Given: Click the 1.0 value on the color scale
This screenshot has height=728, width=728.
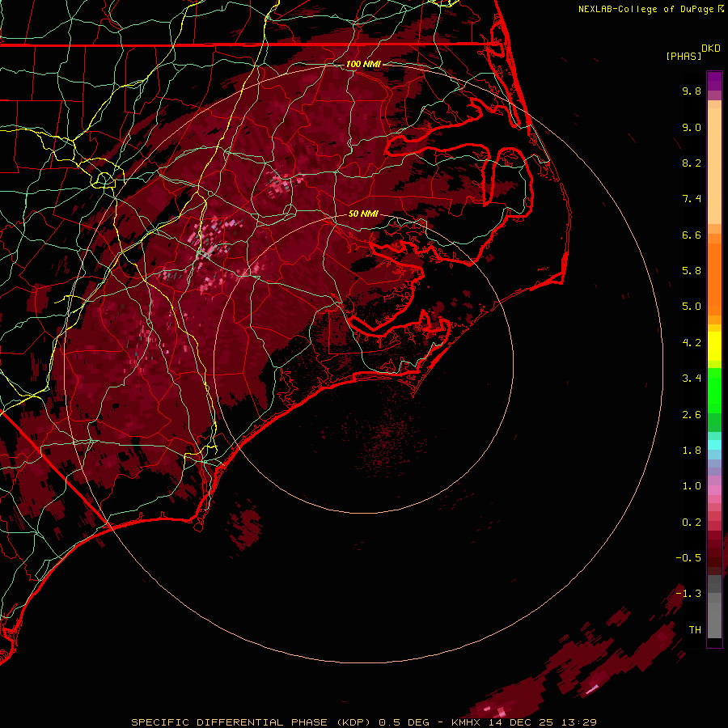Looking at the screenshot, I should click(x=692, y=486).
